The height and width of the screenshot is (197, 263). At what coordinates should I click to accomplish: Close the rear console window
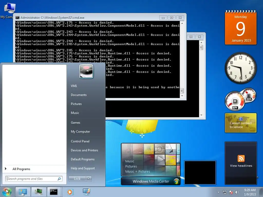(x=199, y=37)
